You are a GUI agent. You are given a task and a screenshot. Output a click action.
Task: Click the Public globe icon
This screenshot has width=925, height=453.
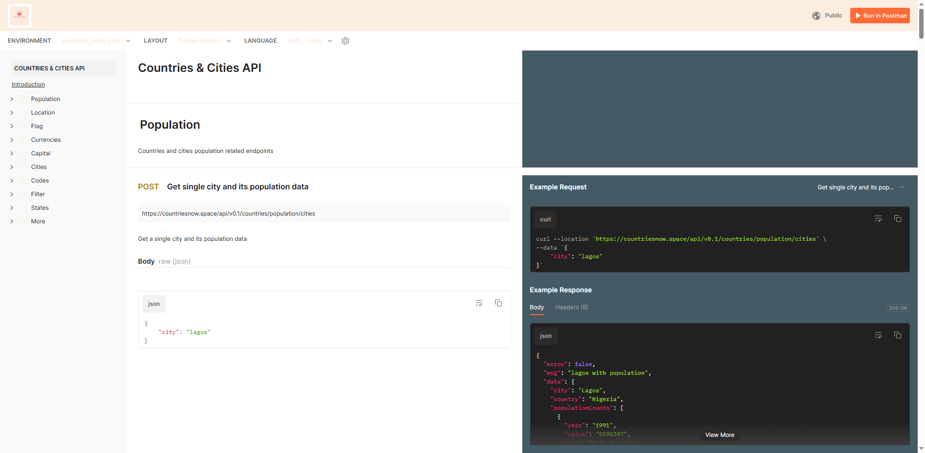pos(817,15)
